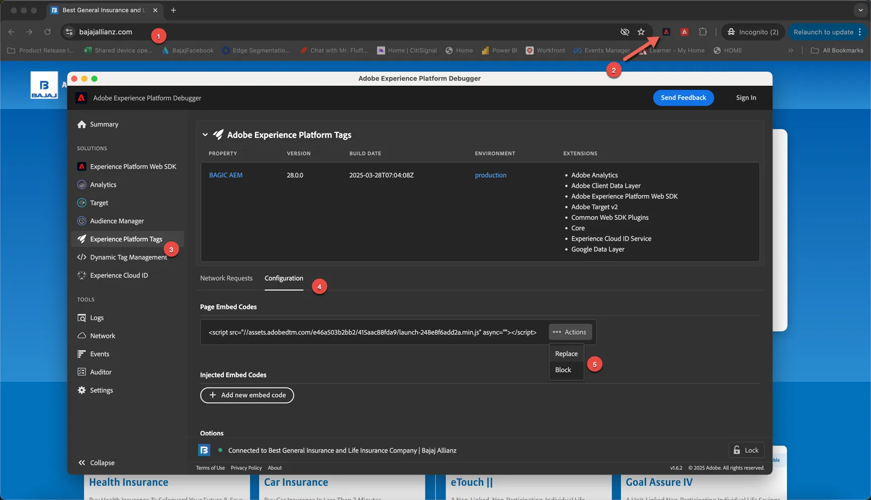Viewport: 871px width, 500px height.
Task: Open the All Bookmarks folder
Action: [837, 50]
